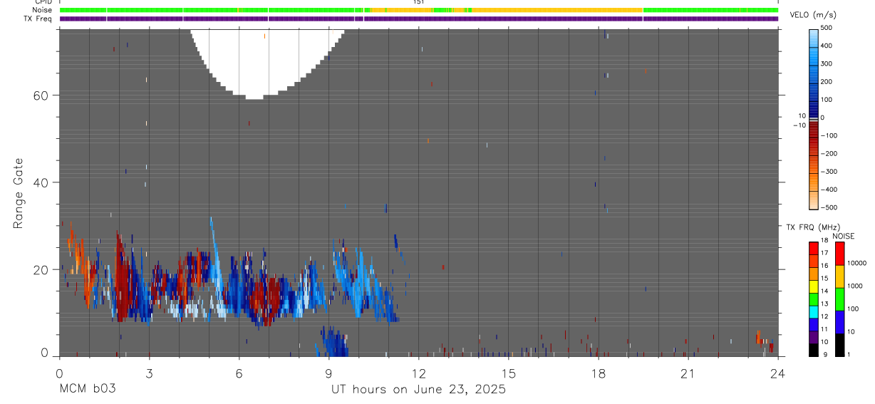
Task: Click the red swatch in NOISE legend
Action: pyautogui.click(x=839, y=254)
